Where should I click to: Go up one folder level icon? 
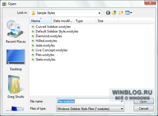coord(114,13)
